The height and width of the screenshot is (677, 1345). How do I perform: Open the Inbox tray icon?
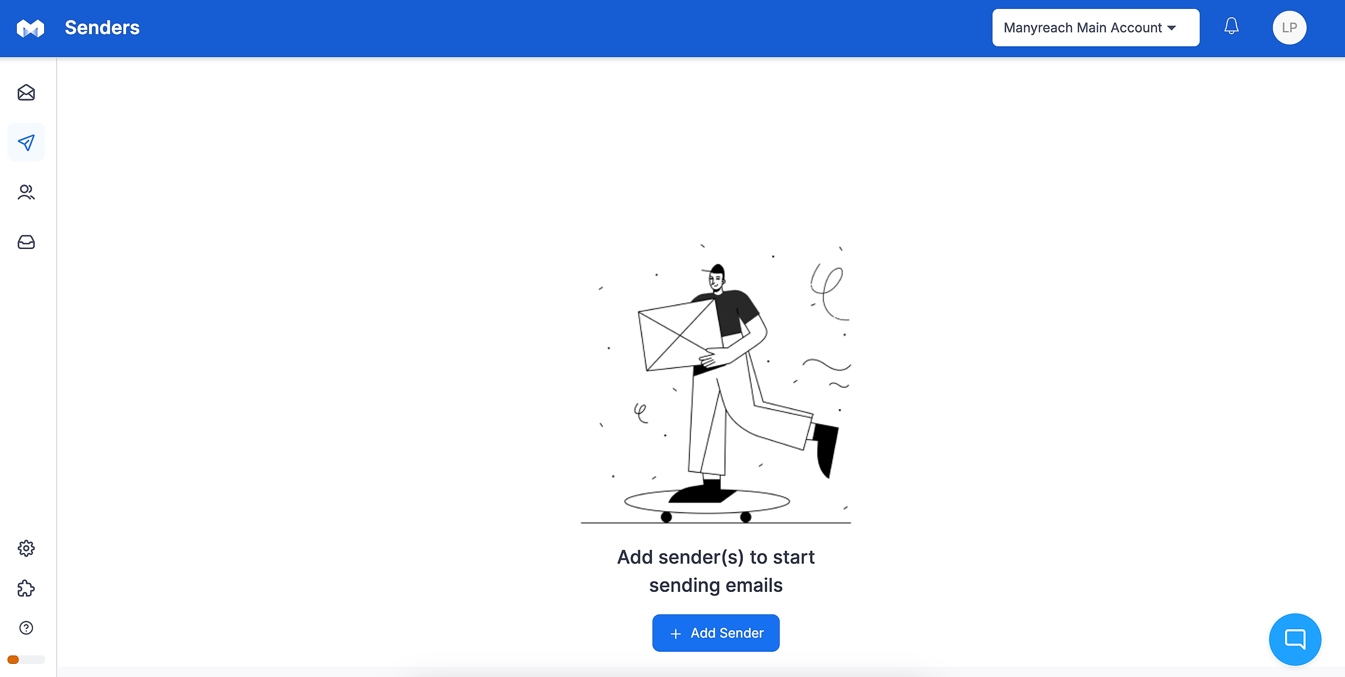26,242
